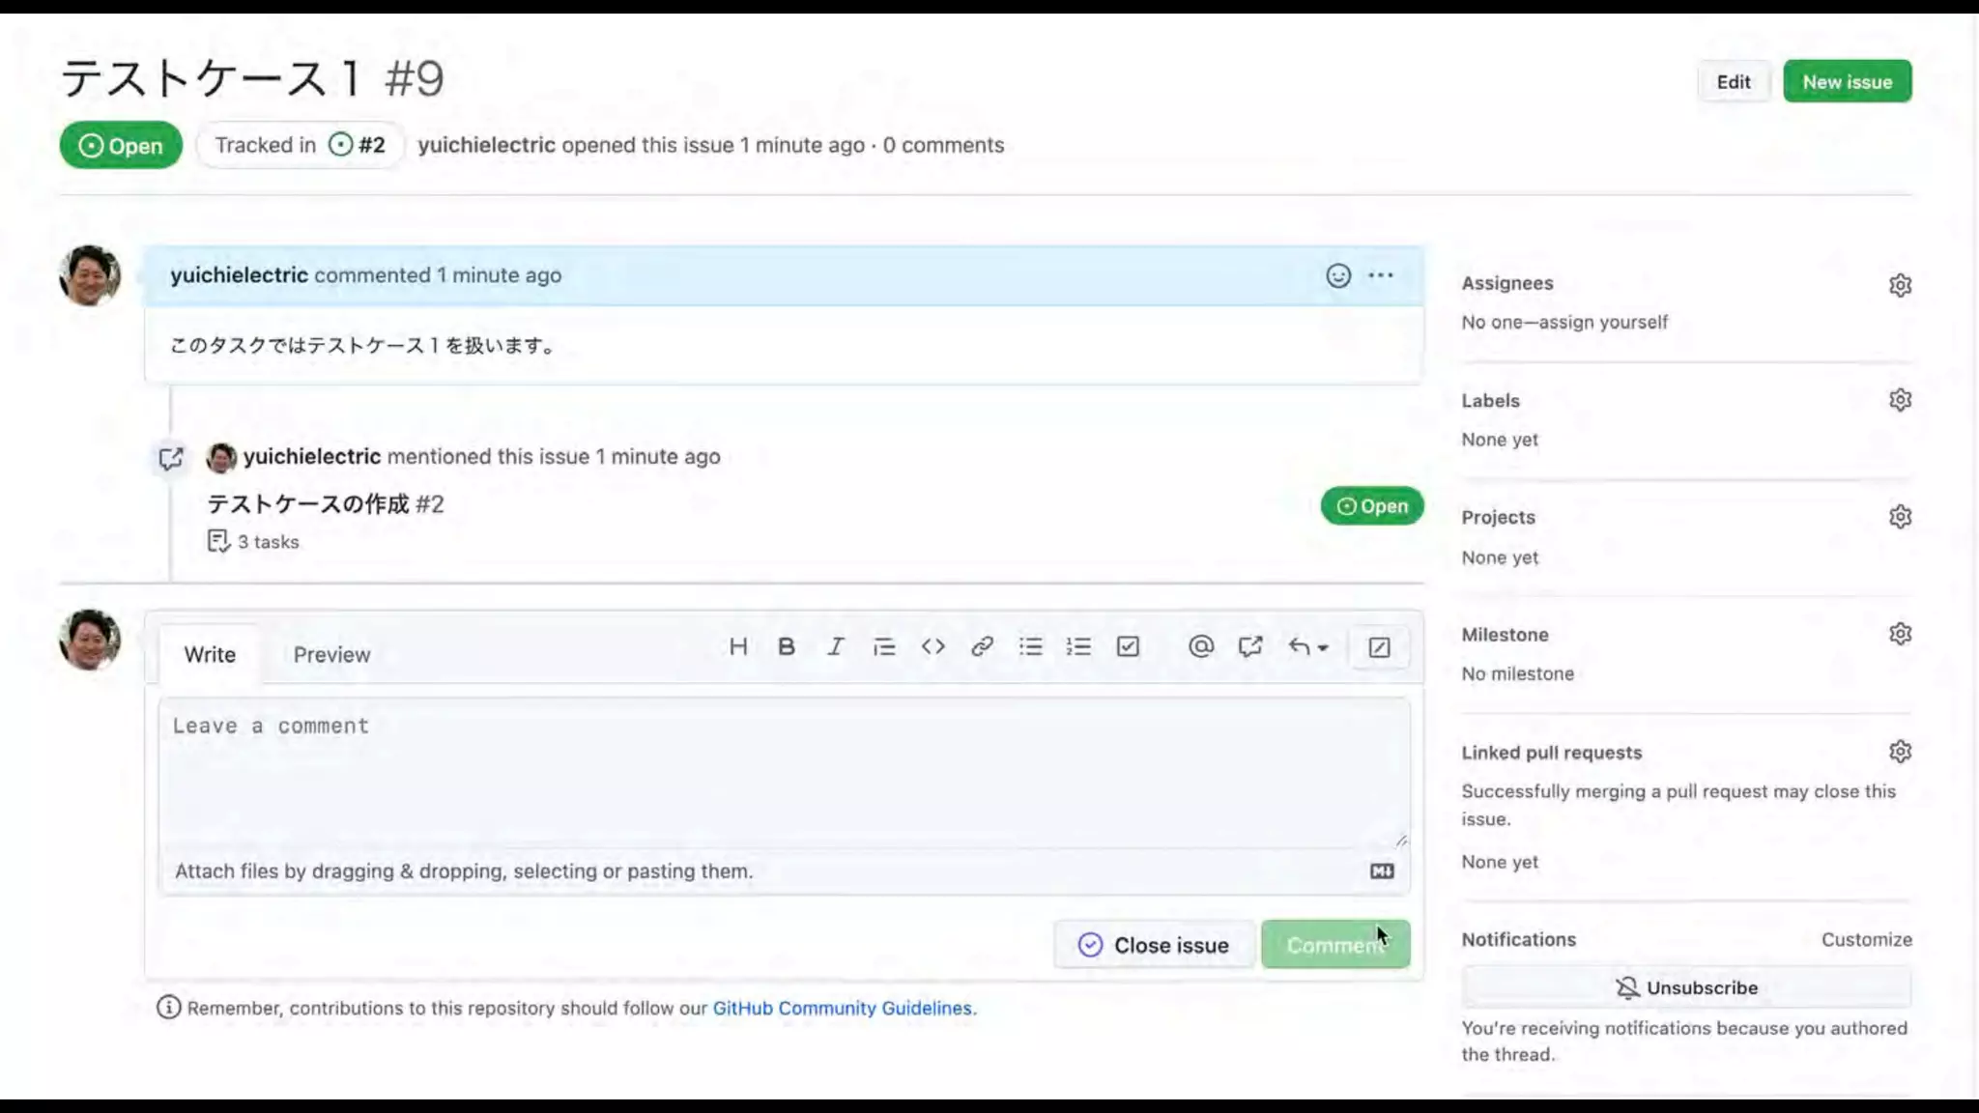Screen dimensions: 1979x1113
Task: Mention a user with the @ icon
Action: click(x=1200, y=647)
